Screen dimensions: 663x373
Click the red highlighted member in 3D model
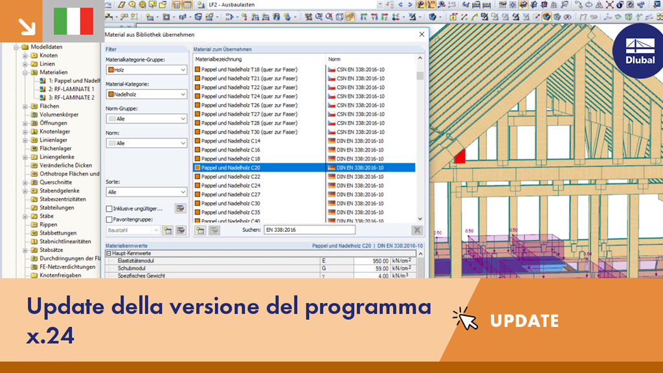pyautogui.click(x=460, y=156)
